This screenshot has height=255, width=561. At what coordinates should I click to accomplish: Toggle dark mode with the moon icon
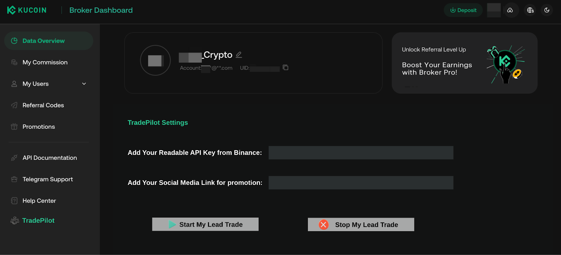coord(547,10)
